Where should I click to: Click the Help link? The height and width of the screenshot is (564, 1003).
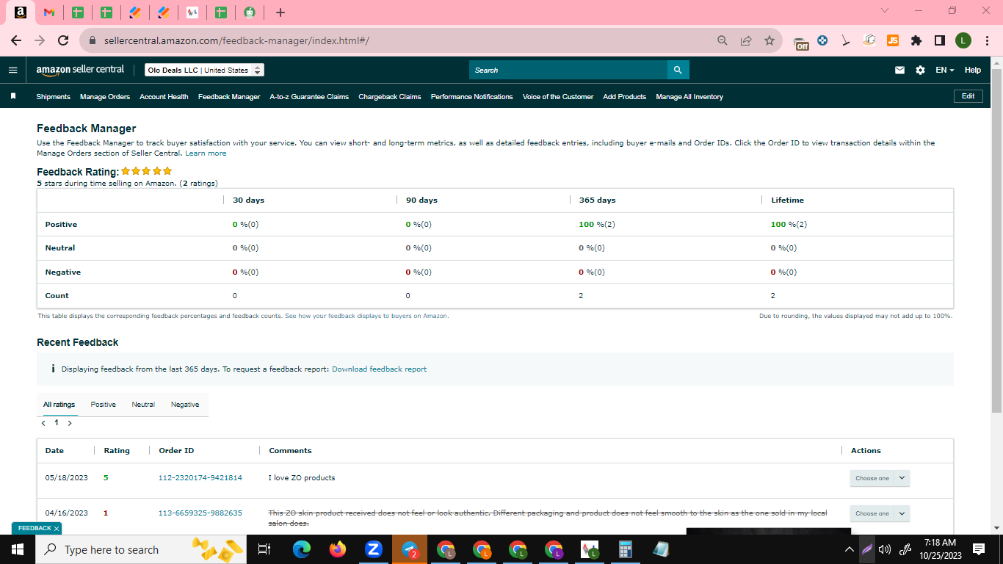coord(973,70)
